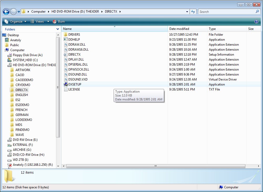The width and height of the screenshot is (263, 192).
Task: Click the Forward navigation arrow button
Action: 13,12
